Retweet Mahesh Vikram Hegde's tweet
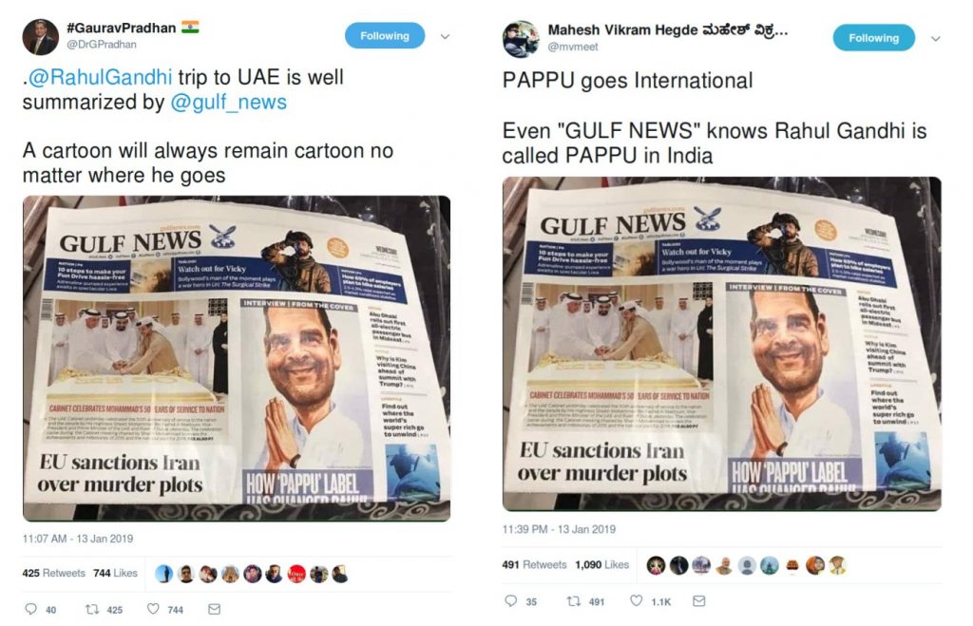973x626 pixels. [574, 600]
